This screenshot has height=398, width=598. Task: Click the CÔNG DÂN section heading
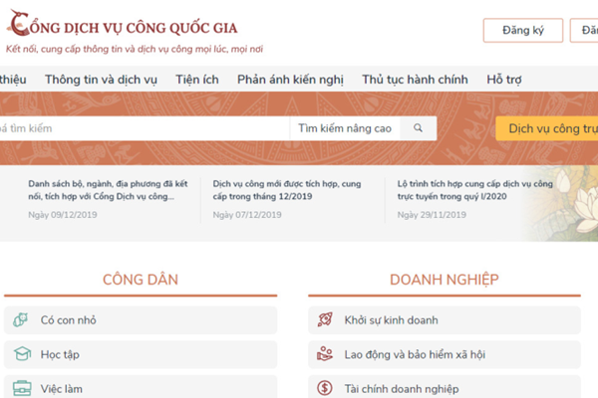click(x=141, y=280)
